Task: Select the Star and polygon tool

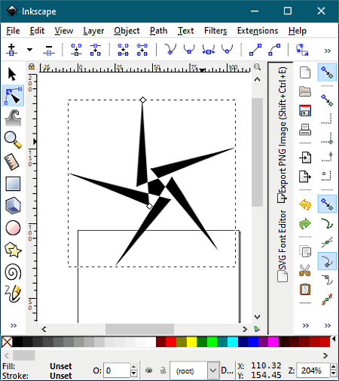Action: [13, 250]
